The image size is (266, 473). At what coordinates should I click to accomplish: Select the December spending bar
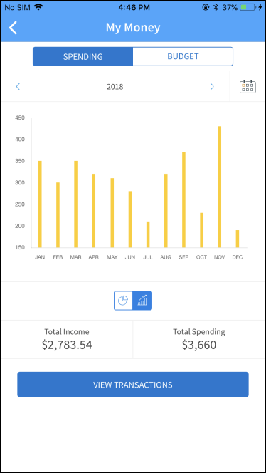pyautogui.click(x=238, y=239)
